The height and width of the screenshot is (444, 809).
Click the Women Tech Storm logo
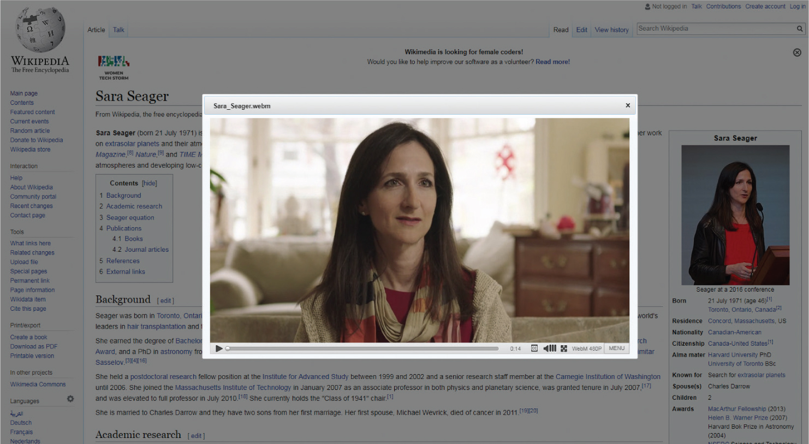pyautogui.click(x=114, y=68)
